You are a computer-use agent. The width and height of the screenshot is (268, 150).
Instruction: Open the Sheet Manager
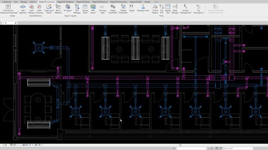pos(175,9)
